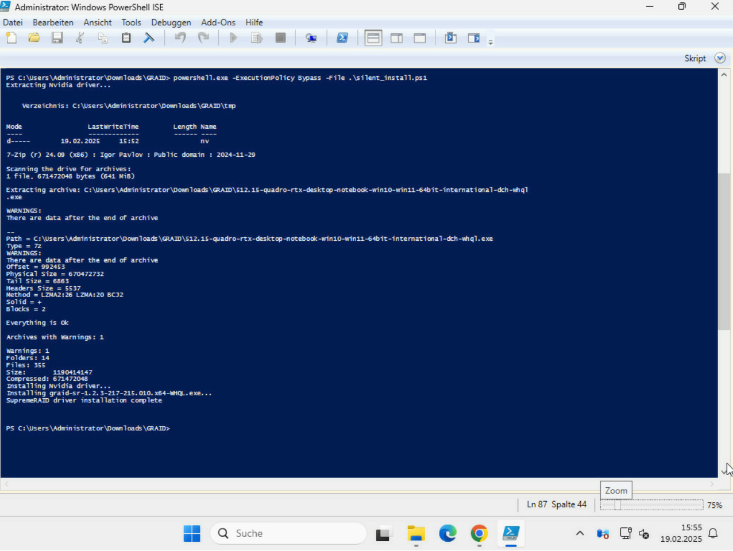Click the 75% zoom value

tap(715, 505)
